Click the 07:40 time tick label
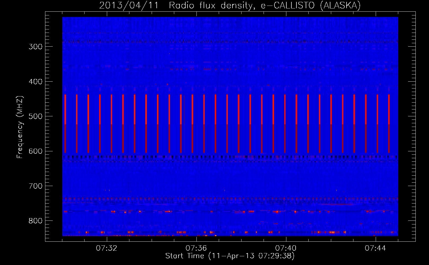The height and width of the screenshot is (265, 429). click(286, 248)
